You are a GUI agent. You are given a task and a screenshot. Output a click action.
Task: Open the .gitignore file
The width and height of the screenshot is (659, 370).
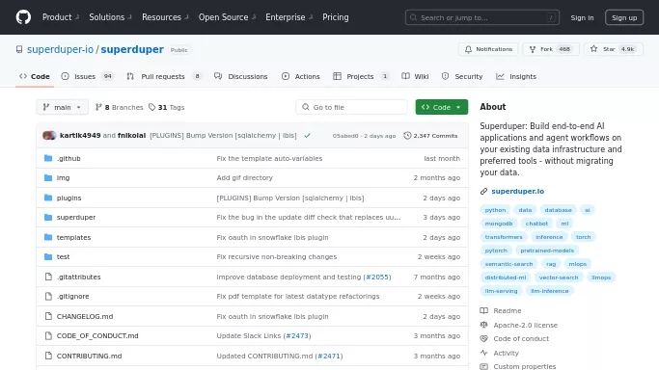coord(72,296)
